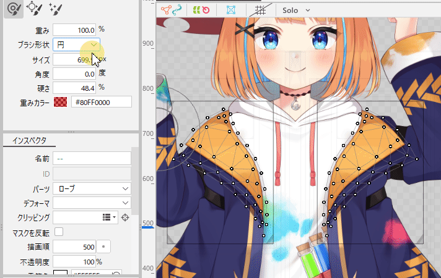The height and width of the screenshot is (278, 441).
Task: Click the teal curved path tool icon
Action: (177, 11)
